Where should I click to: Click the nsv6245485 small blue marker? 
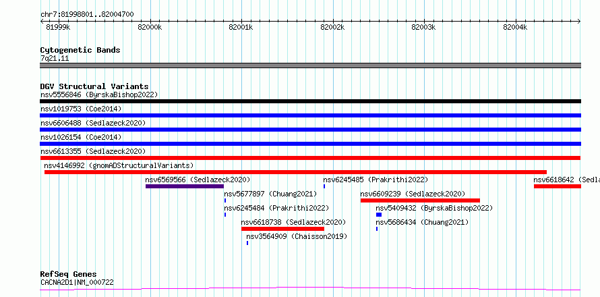[324, 186]
